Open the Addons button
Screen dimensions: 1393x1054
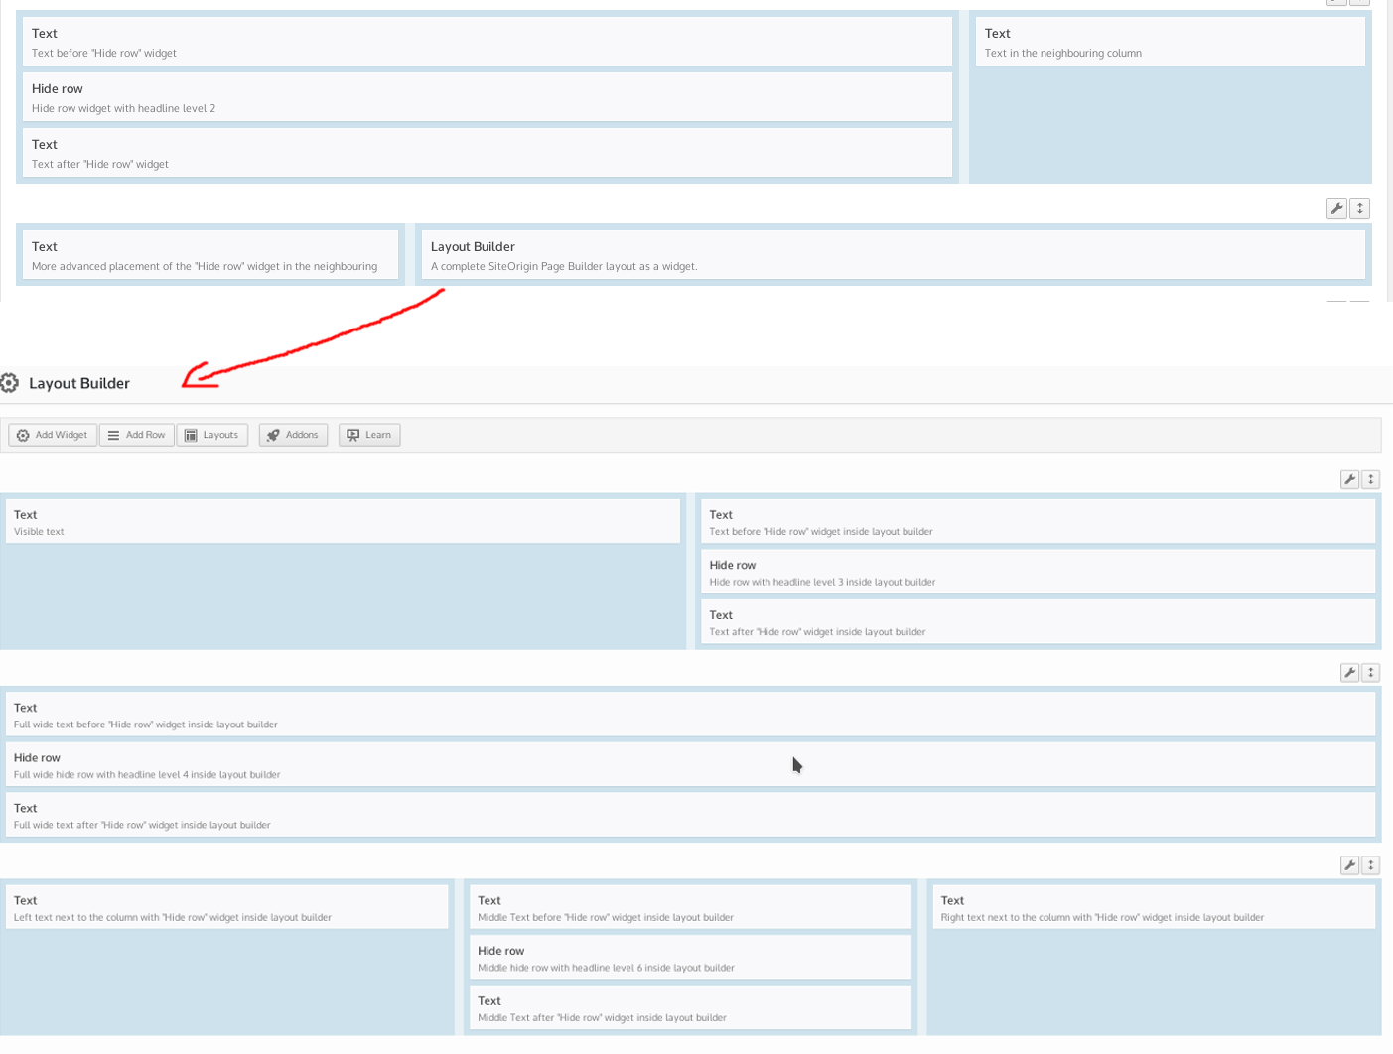coord(293,435)
